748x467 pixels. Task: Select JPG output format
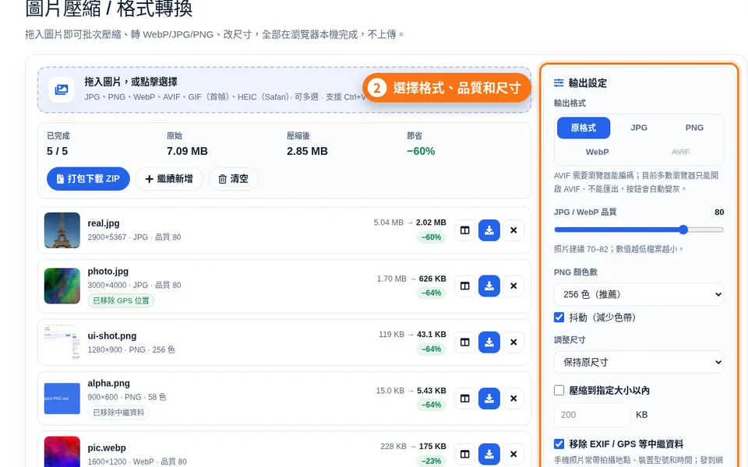639,128
